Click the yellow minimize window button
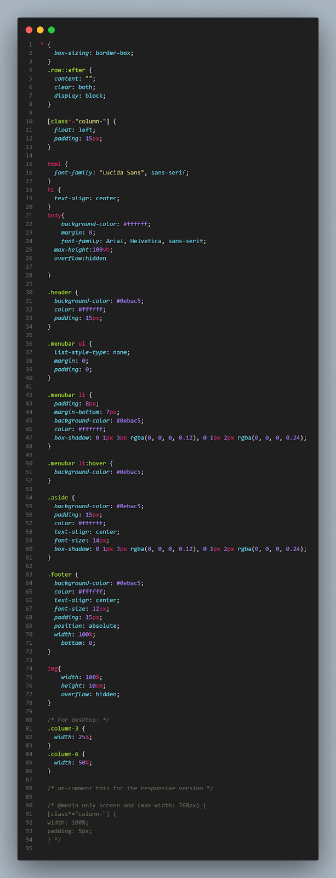The image size is (336, 878). 40,30
